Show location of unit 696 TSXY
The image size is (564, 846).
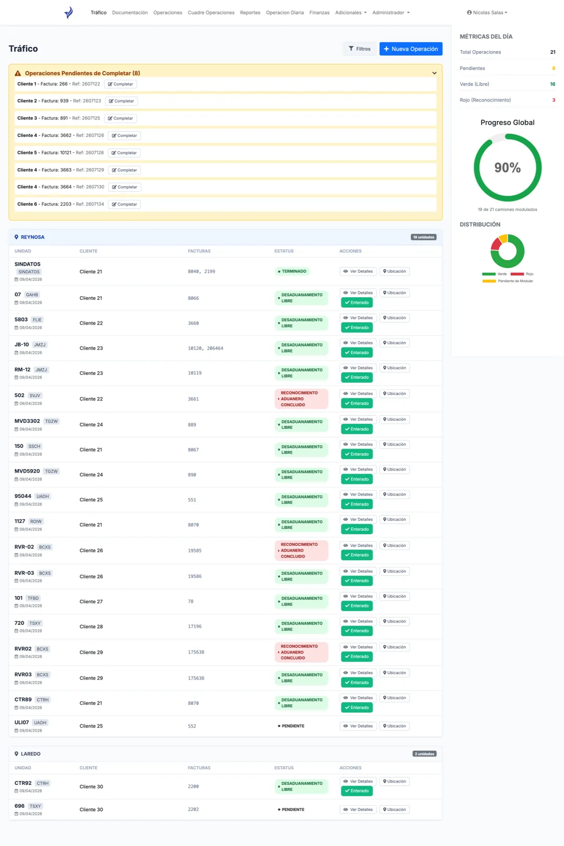point(394,810)
